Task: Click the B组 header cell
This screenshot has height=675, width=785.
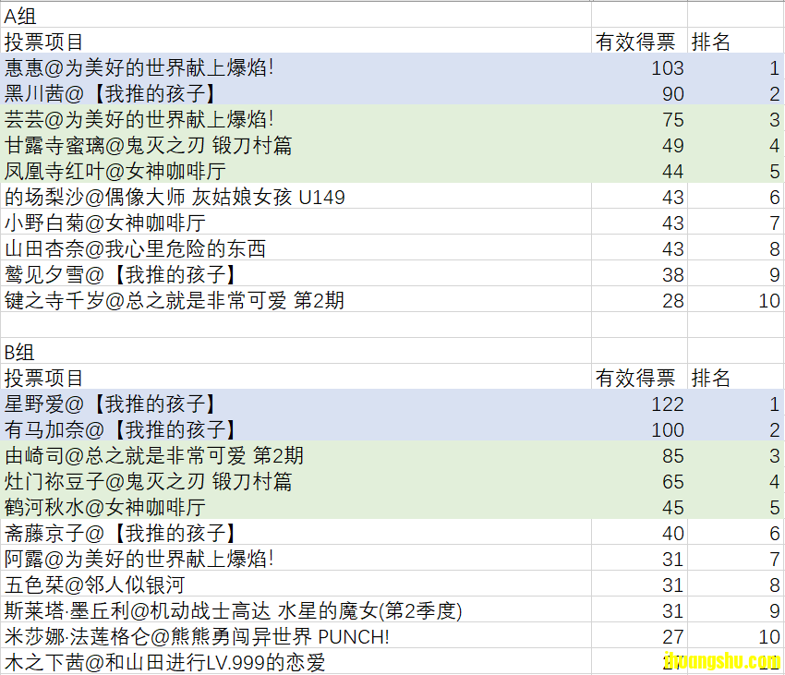Action: click(296, 351)
